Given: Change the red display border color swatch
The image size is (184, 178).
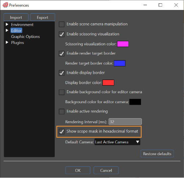Looking at the screenshot, I should (x=108, y=83).
